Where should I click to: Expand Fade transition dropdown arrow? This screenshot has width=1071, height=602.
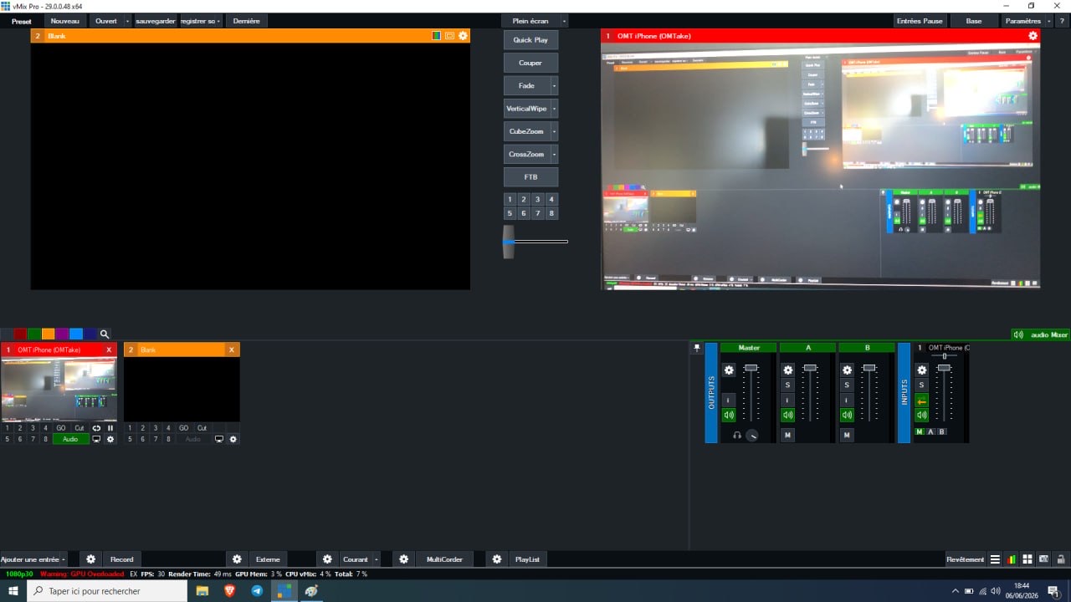tap(554, 85)
